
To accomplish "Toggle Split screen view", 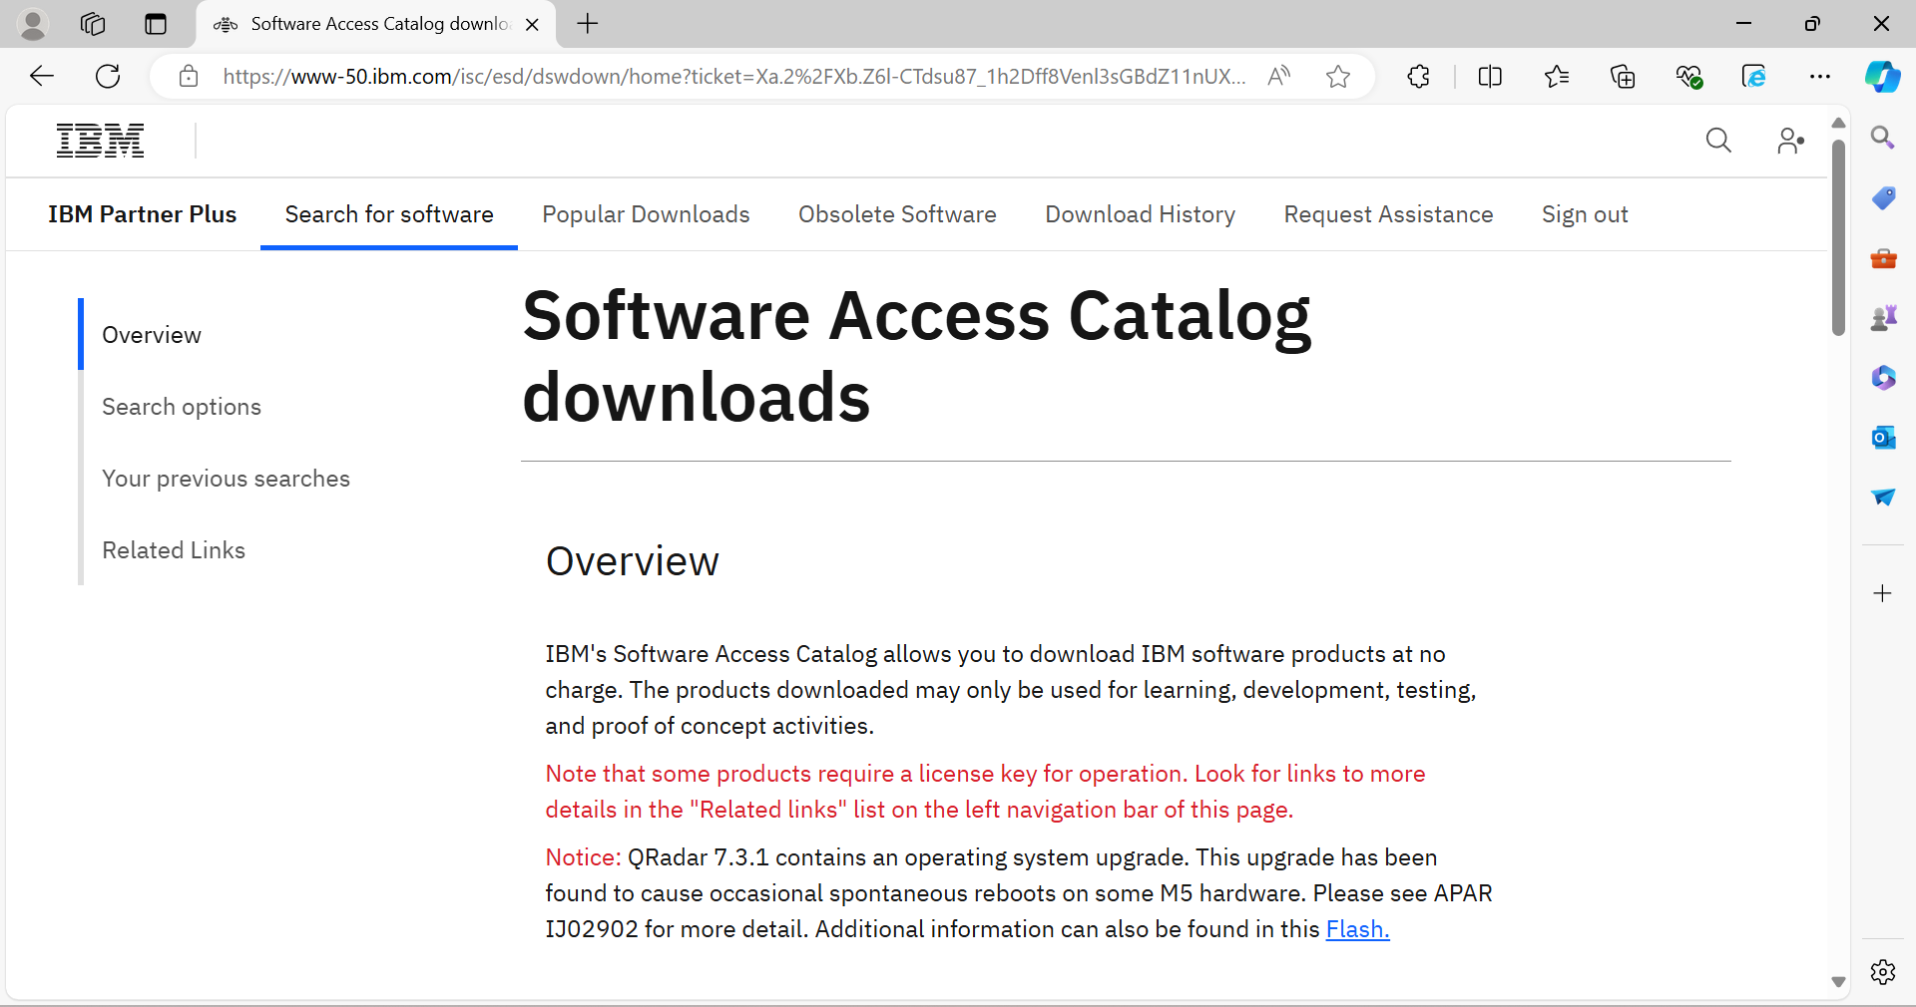I will point(1490,76).
